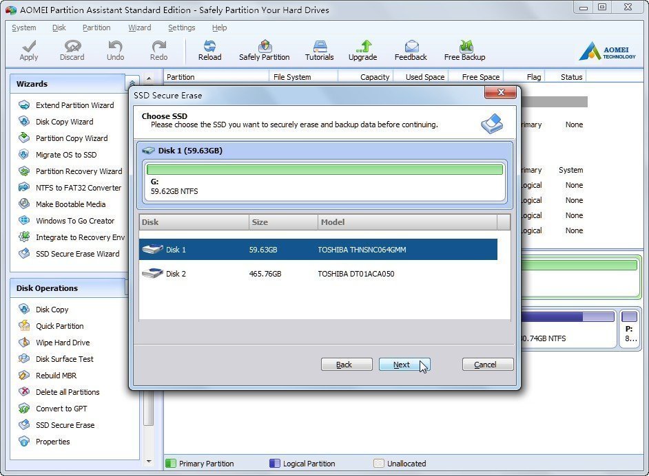This screenshot has width=649, height=476.
Task: Open NTFS to FAT32 Converter
Action: pos(79,188)
